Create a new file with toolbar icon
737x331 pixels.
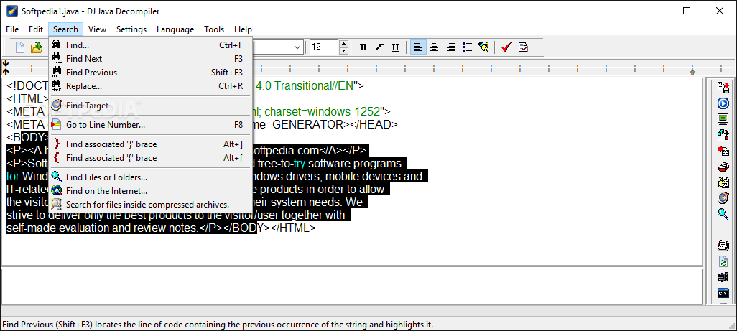[19, 47]
